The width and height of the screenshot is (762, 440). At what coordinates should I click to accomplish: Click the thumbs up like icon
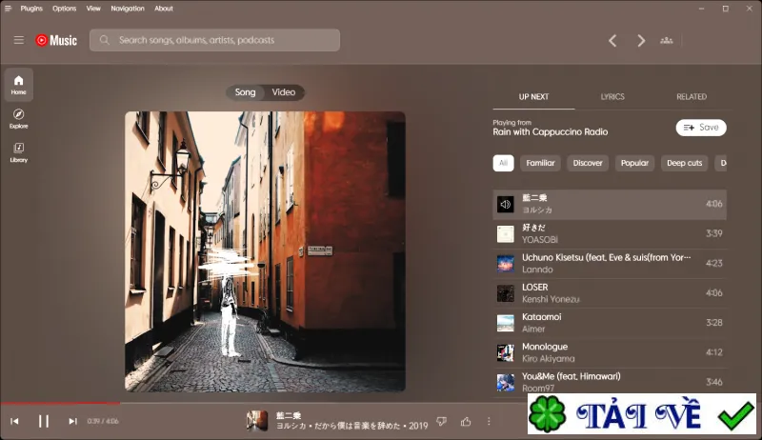coord(466,421)
